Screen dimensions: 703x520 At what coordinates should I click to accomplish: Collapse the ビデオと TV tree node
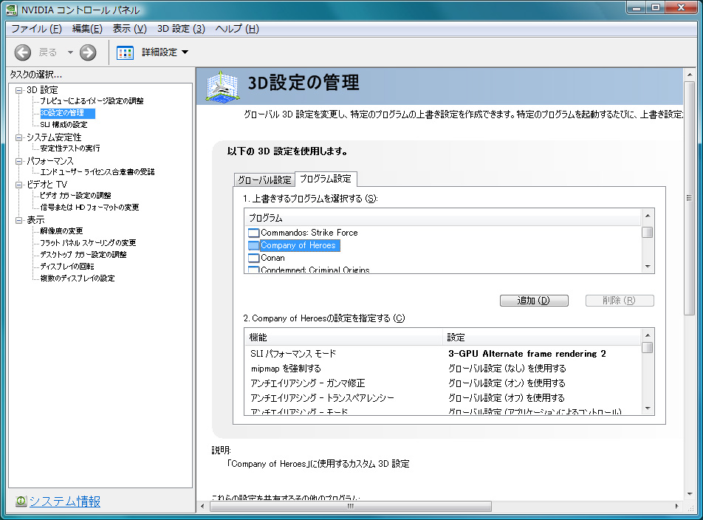(19, 185)
